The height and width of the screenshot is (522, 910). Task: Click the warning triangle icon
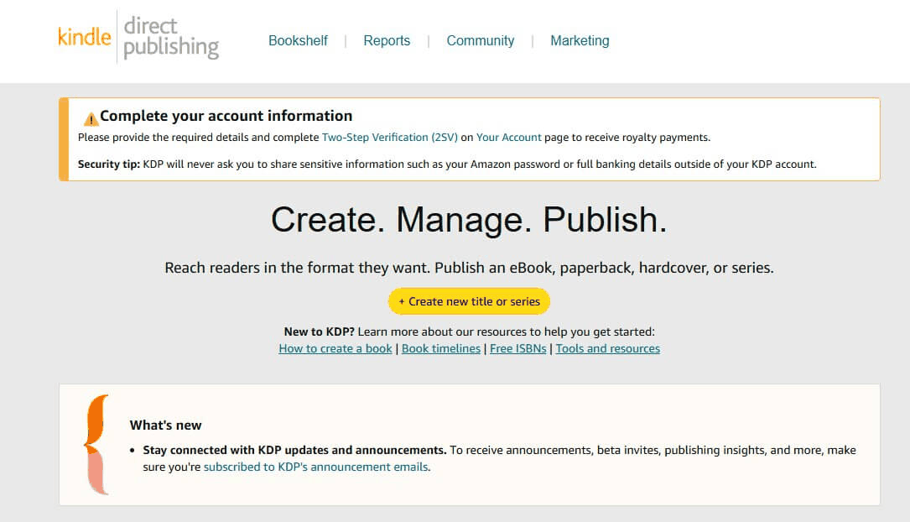click(x=91, y=119)
